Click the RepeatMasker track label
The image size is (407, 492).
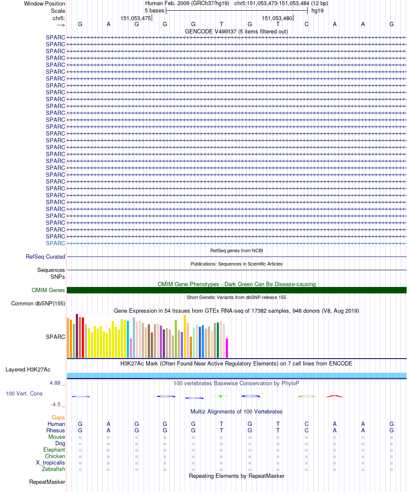[x=47, y=482]
